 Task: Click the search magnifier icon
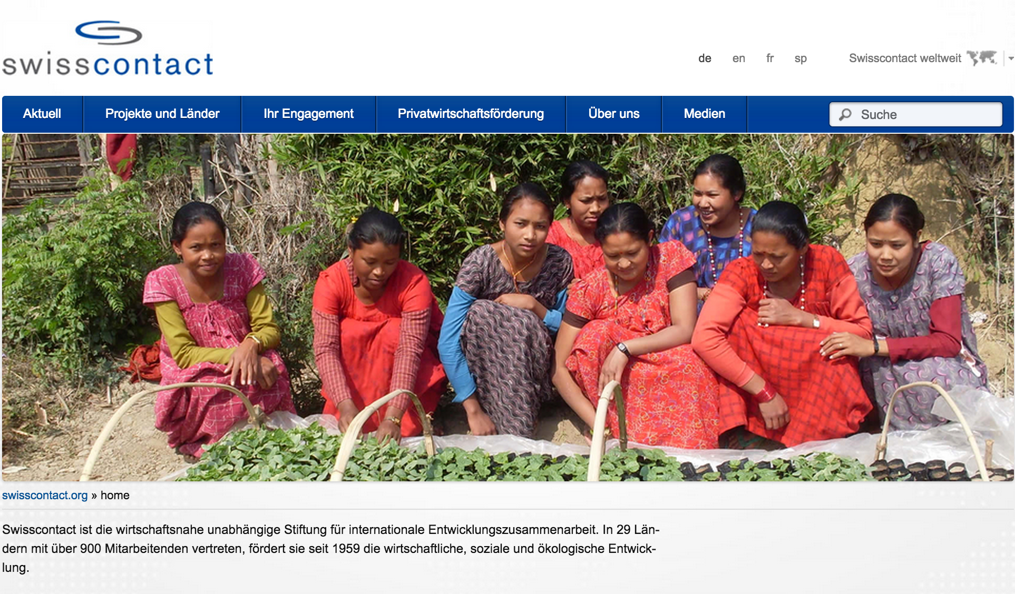pos(845,114)
